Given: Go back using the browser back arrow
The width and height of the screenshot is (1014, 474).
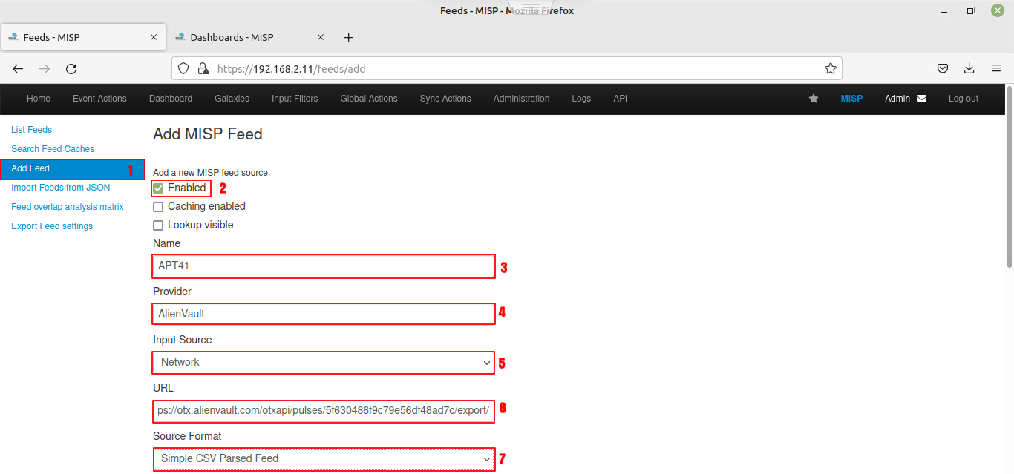Looking at the screenshot, I should coord(18,69).
